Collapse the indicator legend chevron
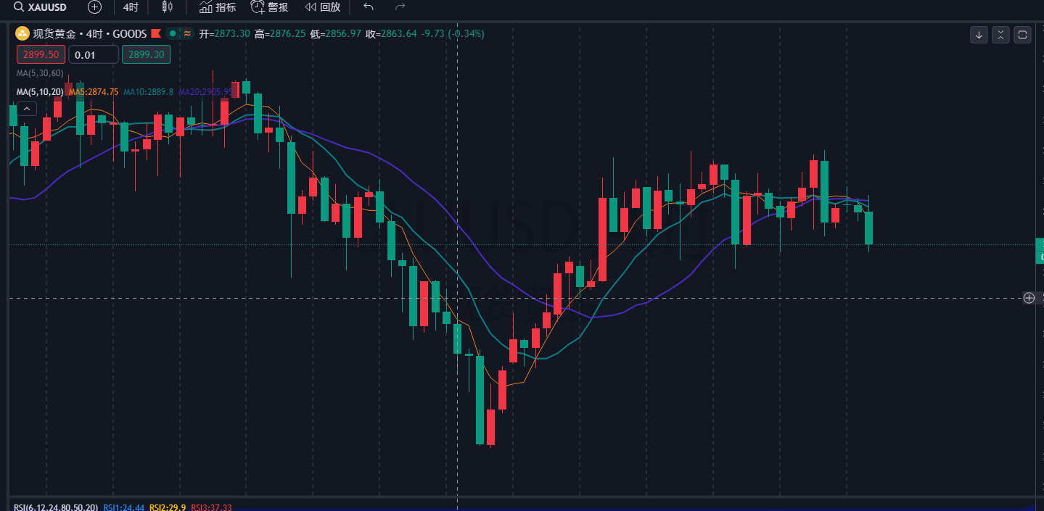The image size is (1044, 511). click(27, 109)
